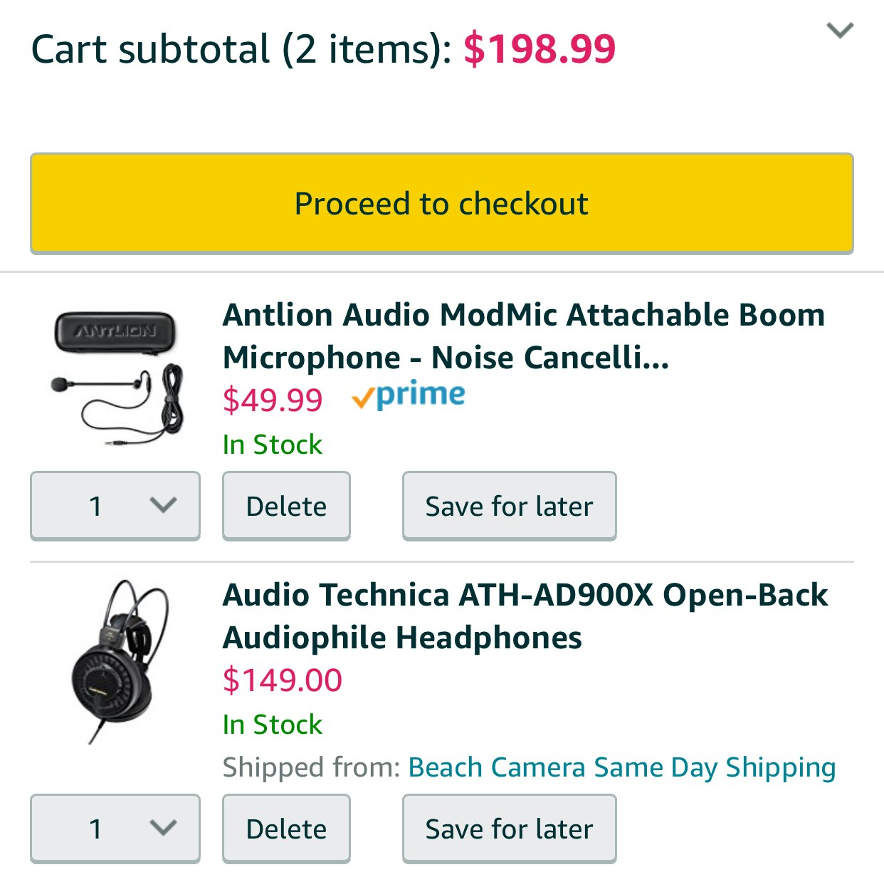Save the ATH-AD900X headphones for later
Screen dimensions: 884x887
(509, 829)
